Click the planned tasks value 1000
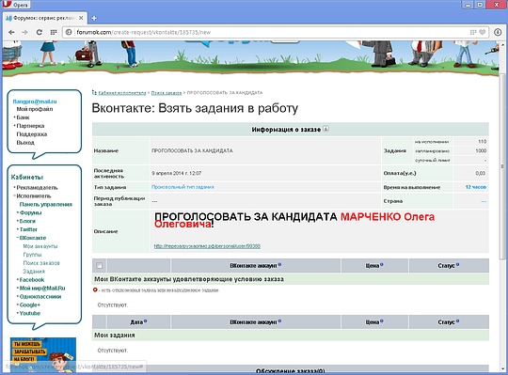The height and width of the screenshot is (375, 508). coord(481,150)
